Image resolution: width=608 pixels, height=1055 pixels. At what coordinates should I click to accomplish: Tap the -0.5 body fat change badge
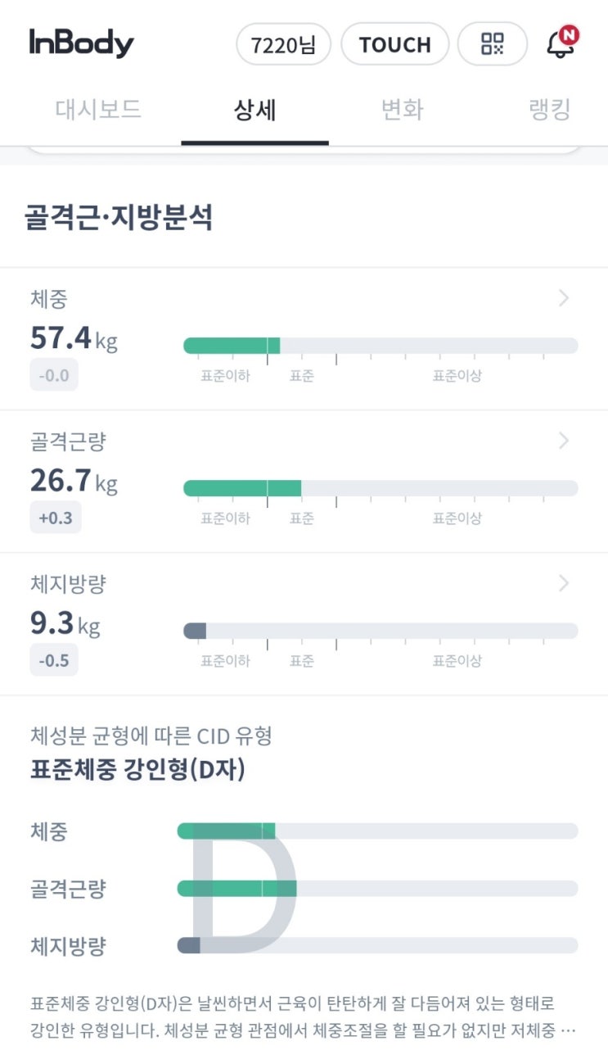(54, 659)
